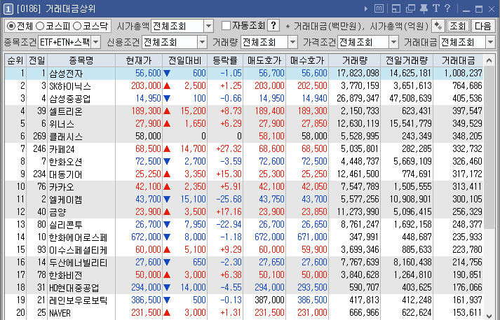
Task: Select the 위너스 stock name
Action: [x=62, y=124]
